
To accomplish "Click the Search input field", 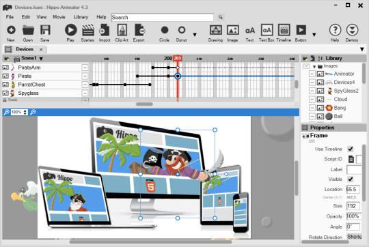I will pyautogui.click(x=163, y=17).
